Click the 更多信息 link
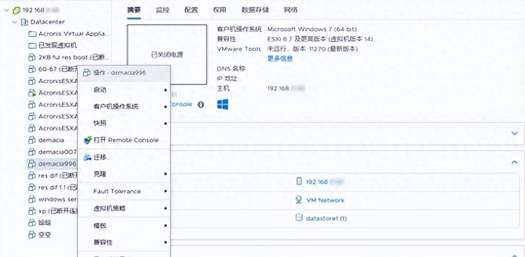Screen dimensions: 525x257 pos(280,59)
